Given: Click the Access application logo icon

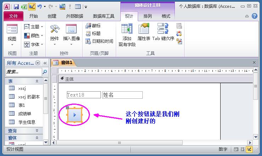Looking at the screenshot, I should tap(7, 7).
